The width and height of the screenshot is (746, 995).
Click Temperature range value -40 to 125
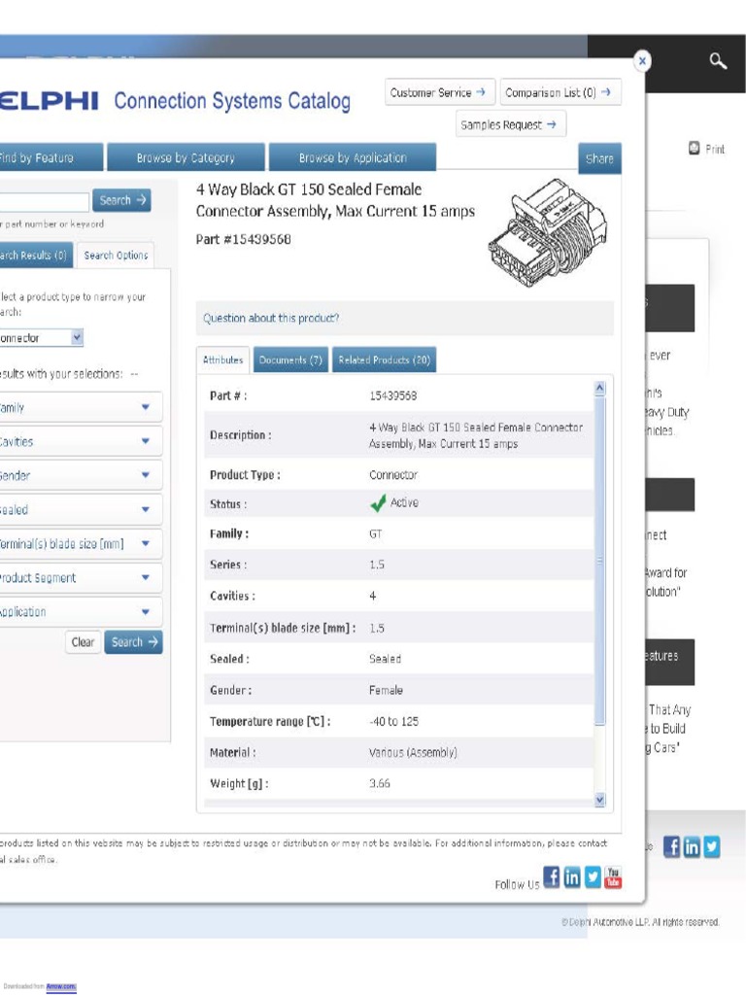(393, 722)
